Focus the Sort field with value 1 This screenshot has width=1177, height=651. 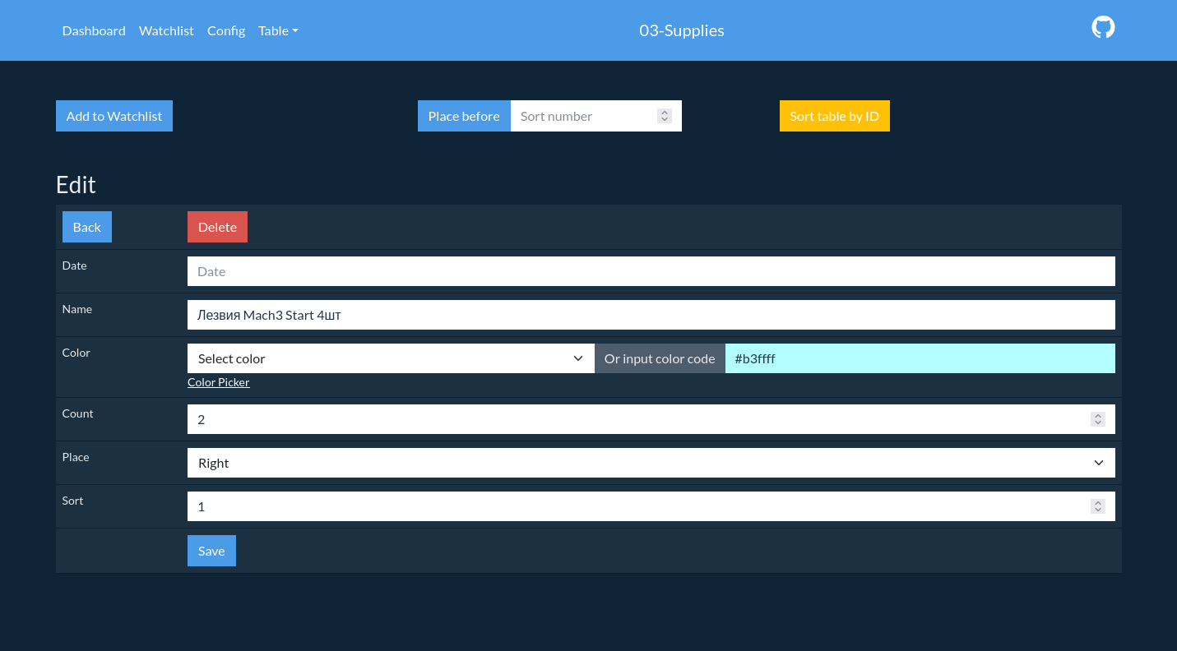click(651, 506)
